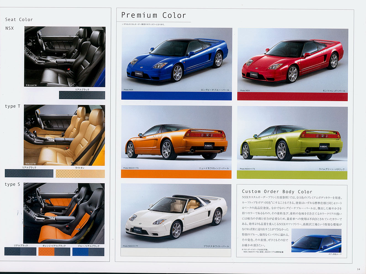Image resolution: width=366 pixels, height=274 pixels.
Task: Click the ブルー/リアルブラック swatch label
Action: point(88,246)
